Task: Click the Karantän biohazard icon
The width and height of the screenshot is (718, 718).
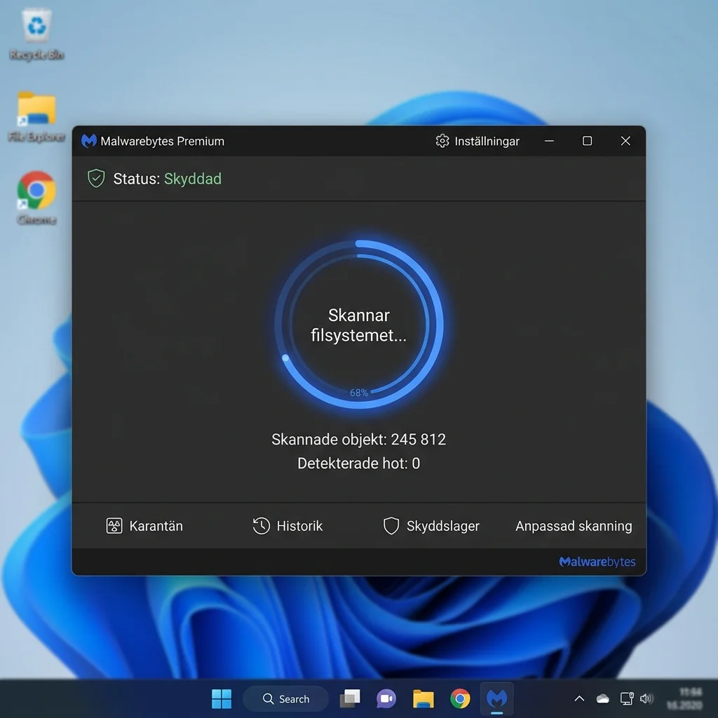Action: click(x=114, y=526)
